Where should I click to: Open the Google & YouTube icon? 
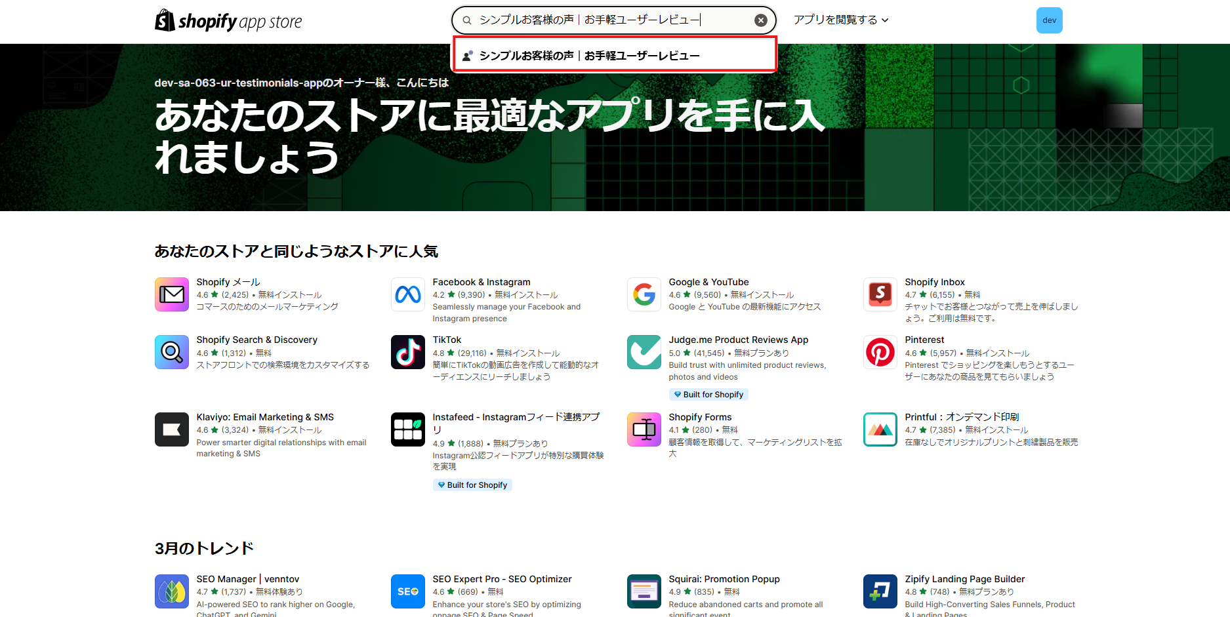[644, 294]
